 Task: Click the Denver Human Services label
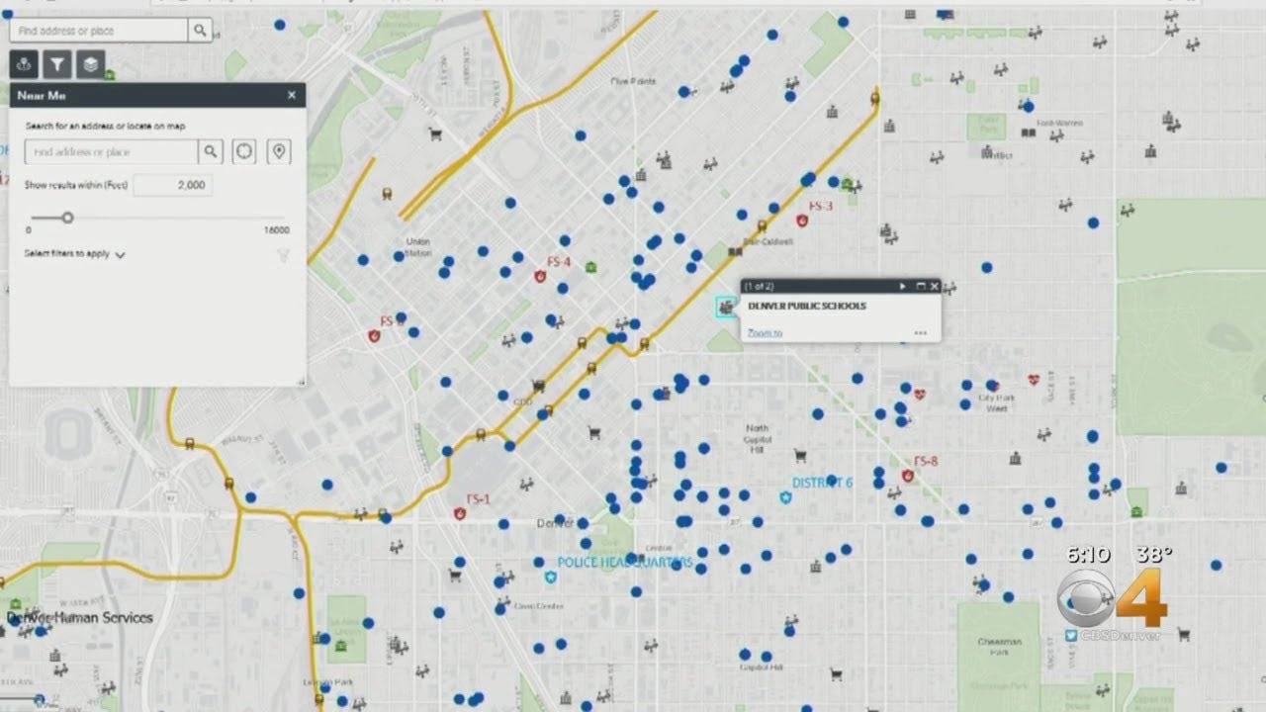80,618
